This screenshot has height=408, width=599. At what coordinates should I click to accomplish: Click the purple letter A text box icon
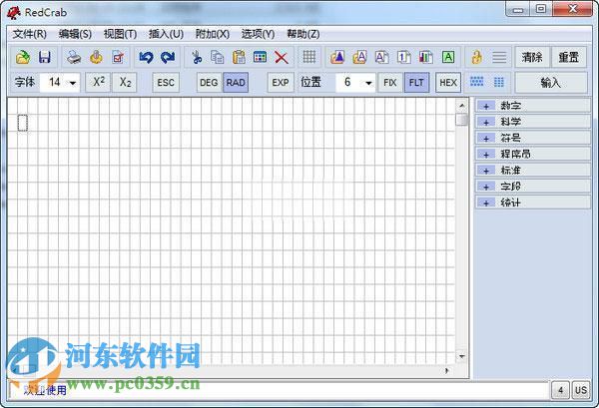(x=381, y=57)
